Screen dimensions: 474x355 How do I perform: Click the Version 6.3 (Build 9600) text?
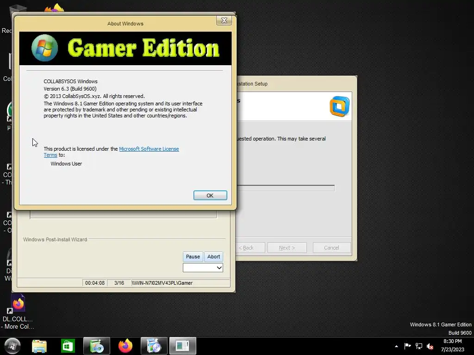click(x=70, y=89)
